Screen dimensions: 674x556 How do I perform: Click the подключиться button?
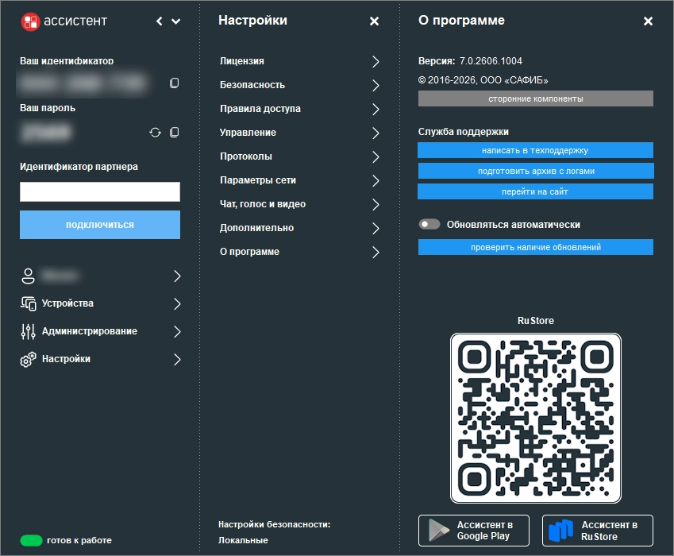point(100,225)
